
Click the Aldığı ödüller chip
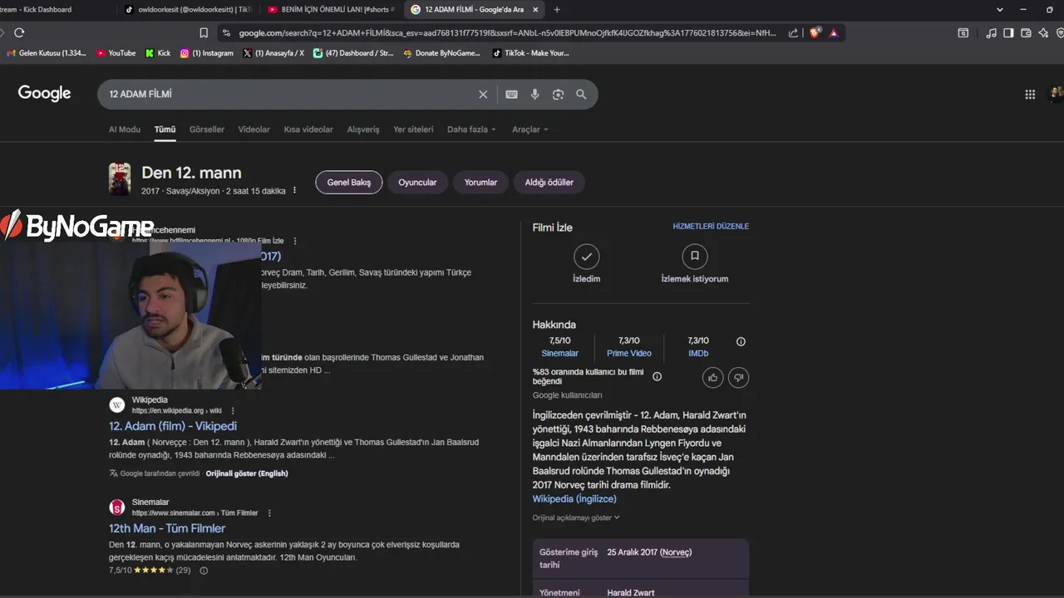pyautogui.click(x=549, y=182)
